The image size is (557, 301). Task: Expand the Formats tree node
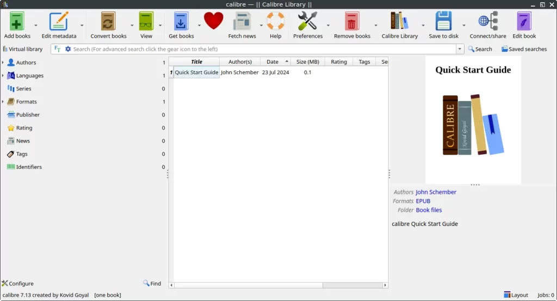pos(3,102)
